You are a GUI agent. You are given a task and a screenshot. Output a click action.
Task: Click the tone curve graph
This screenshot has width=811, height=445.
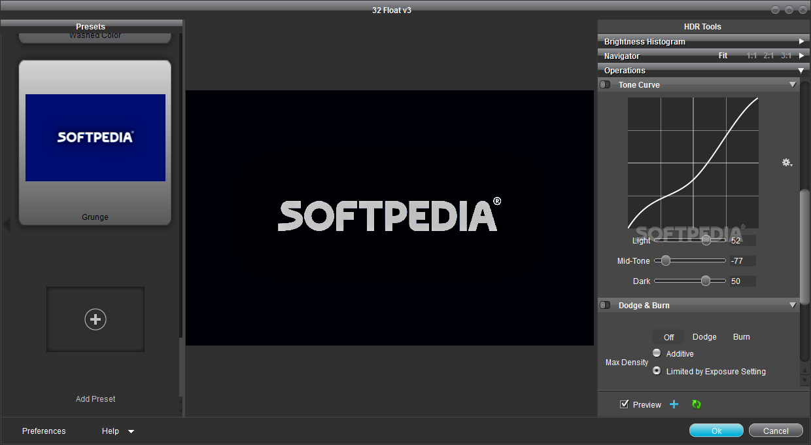coord(693,162)
